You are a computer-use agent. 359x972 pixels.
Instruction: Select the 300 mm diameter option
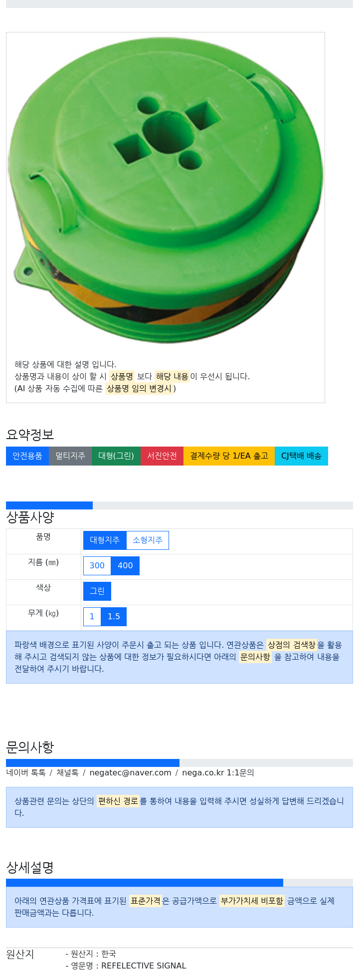click(x=97, y=566)
